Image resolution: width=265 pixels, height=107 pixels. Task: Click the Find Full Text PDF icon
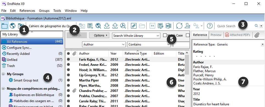click(123, 26)
